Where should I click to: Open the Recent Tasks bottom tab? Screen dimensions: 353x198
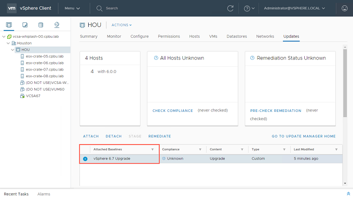click(16, 194)
